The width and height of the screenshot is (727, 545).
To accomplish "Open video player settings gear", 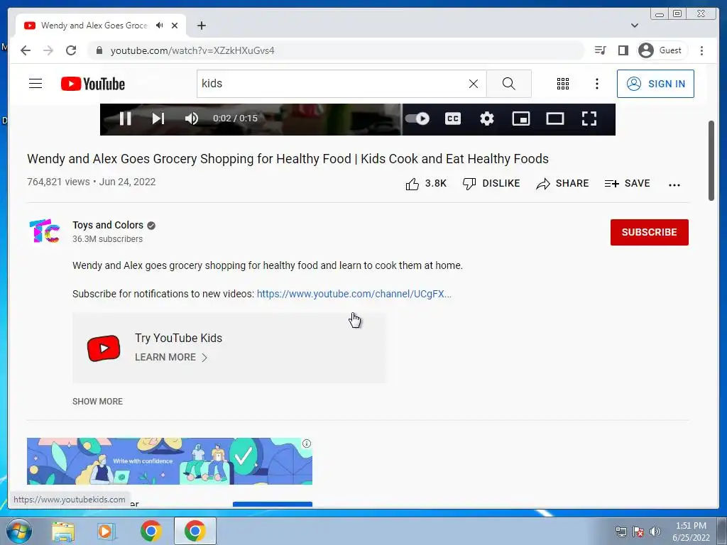I will coord(487,119).
